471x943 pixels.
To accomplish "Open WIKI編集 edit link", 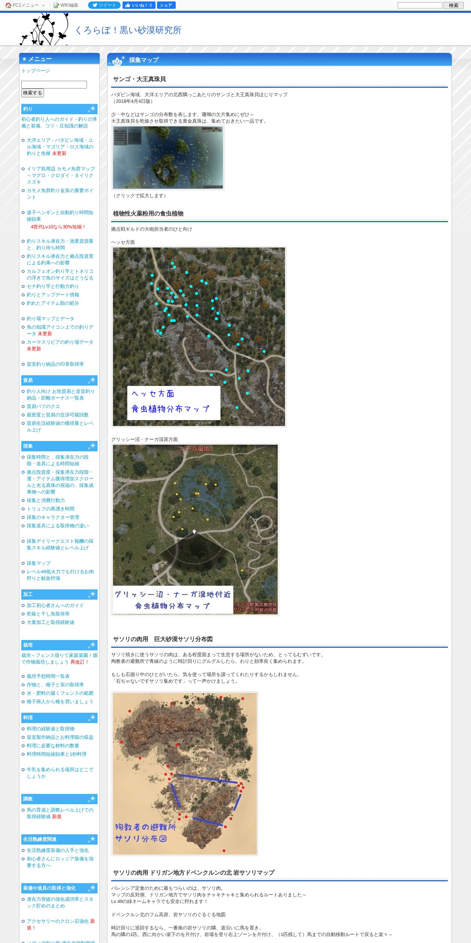I will point(66,5).
